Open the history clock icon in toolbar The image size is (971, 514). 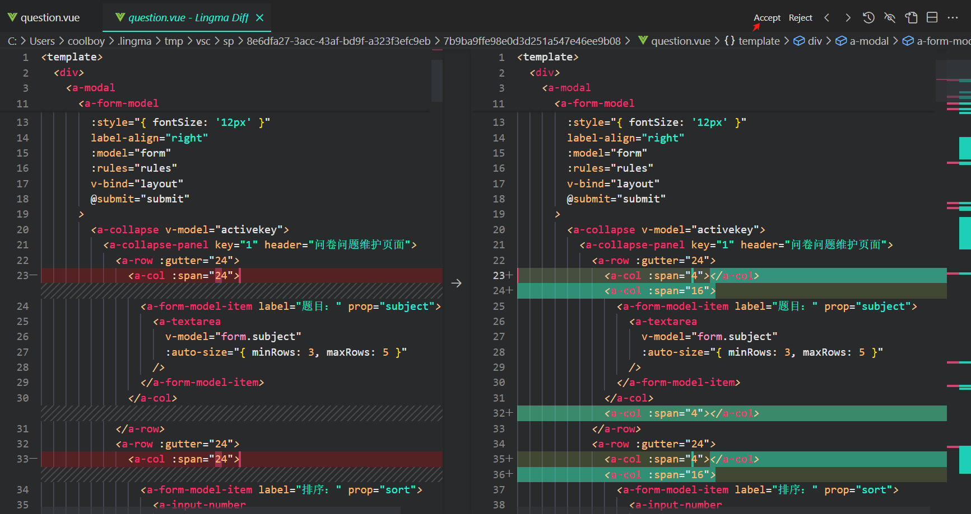868,18
